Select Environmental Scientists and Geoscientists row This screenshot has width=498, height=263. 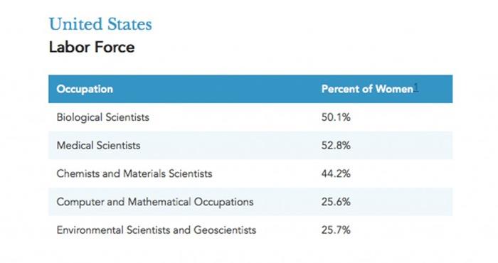click(250, 230)
